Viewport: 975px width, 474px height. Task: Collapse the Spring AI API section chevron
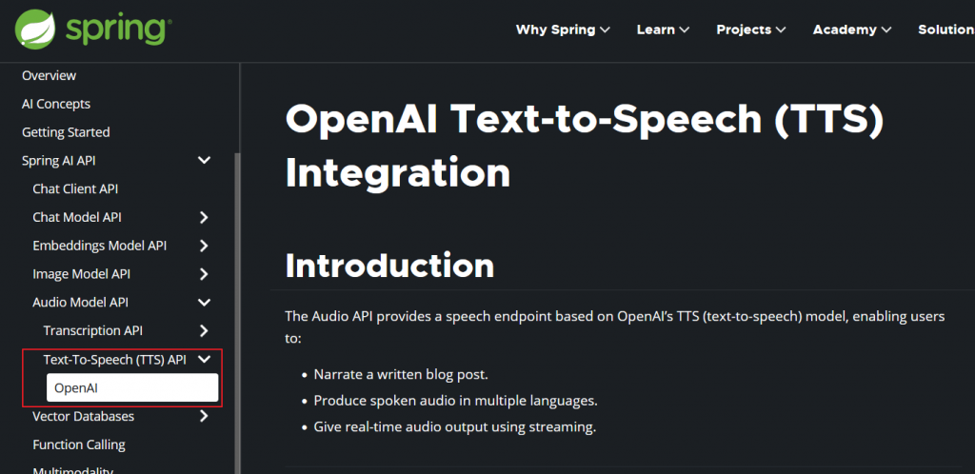pyautogui.click(x=204, y=161)
